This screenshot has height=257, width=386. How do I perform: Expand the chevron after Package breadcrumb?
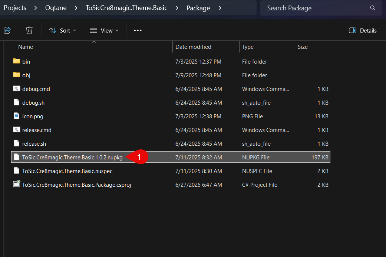pyautogui.click(x=220, y=8)
